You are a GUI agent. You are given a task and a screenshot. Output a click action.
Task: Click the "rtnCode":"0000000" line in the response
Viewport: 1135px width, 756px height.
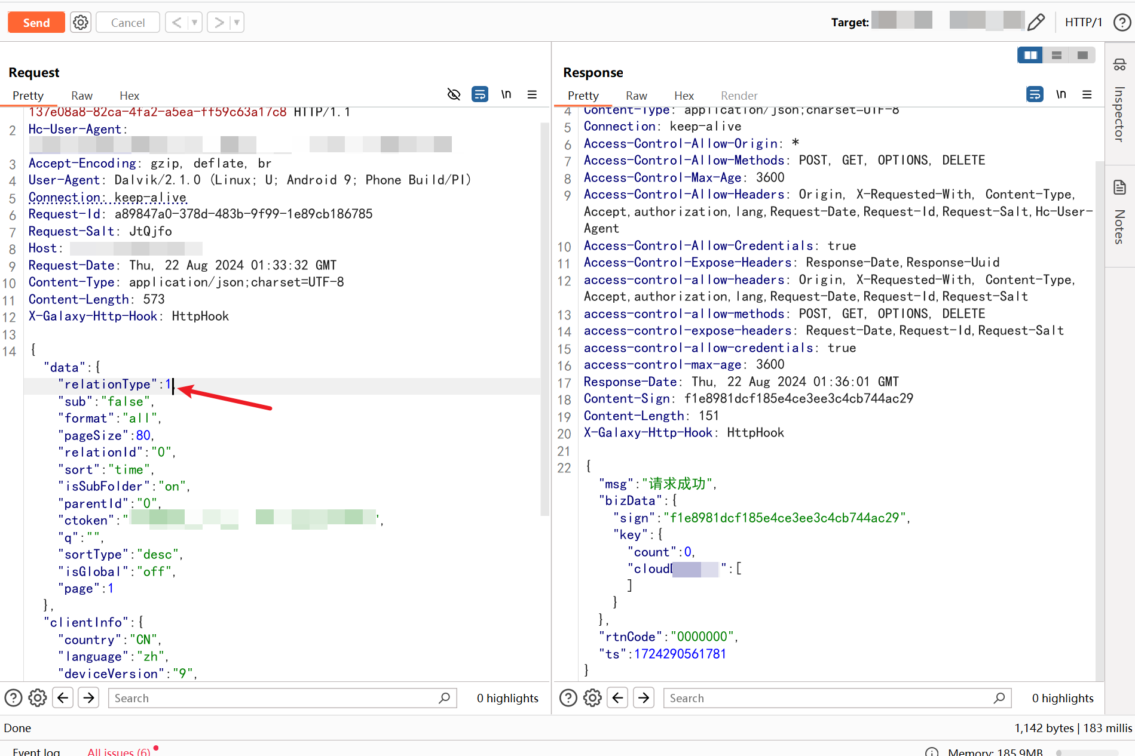(x=669, y=637)
